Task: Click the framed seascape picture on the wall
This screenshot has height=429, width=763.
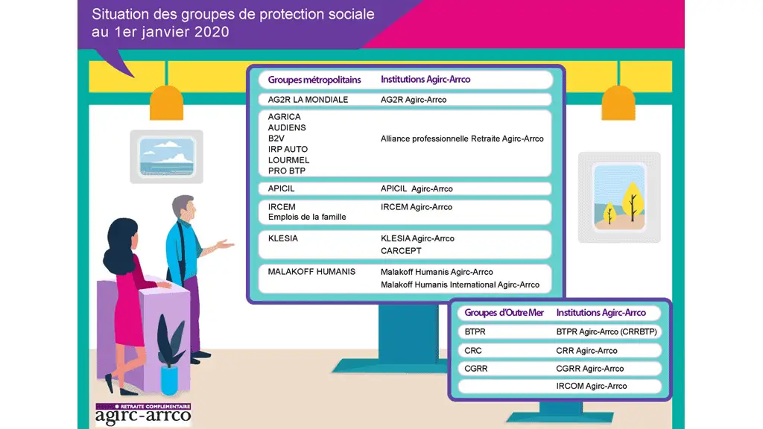Action: [x=166, y=156]
